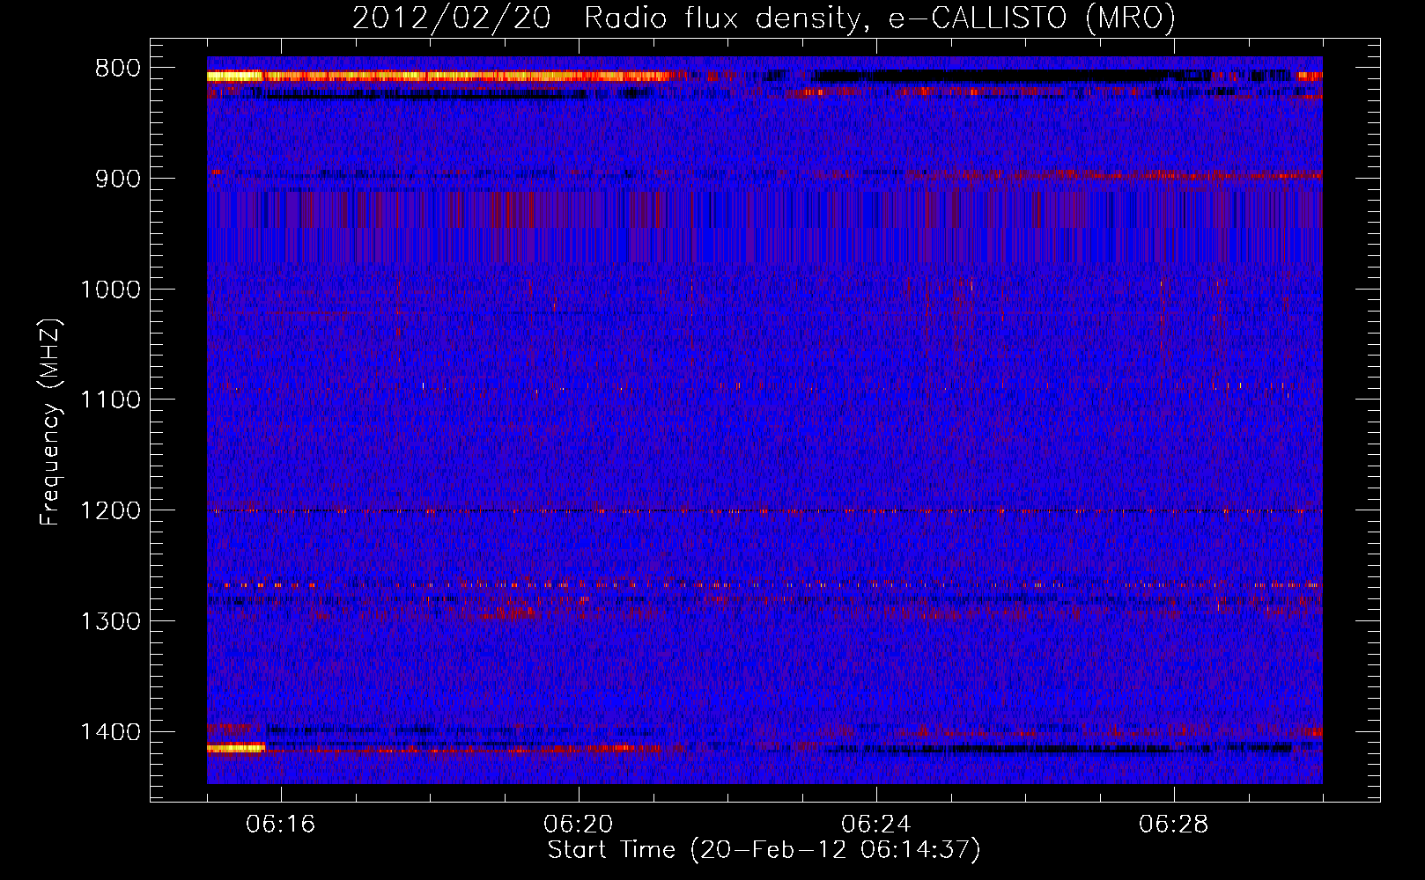The height and width of the screenshot is (880, 1425).
Task: Click the 06:24 time tick label
Action: [x=876, y=825]
